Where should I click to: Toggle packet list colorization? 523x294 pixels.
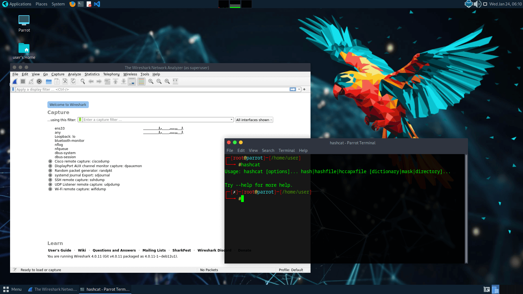tap(141, 81)
